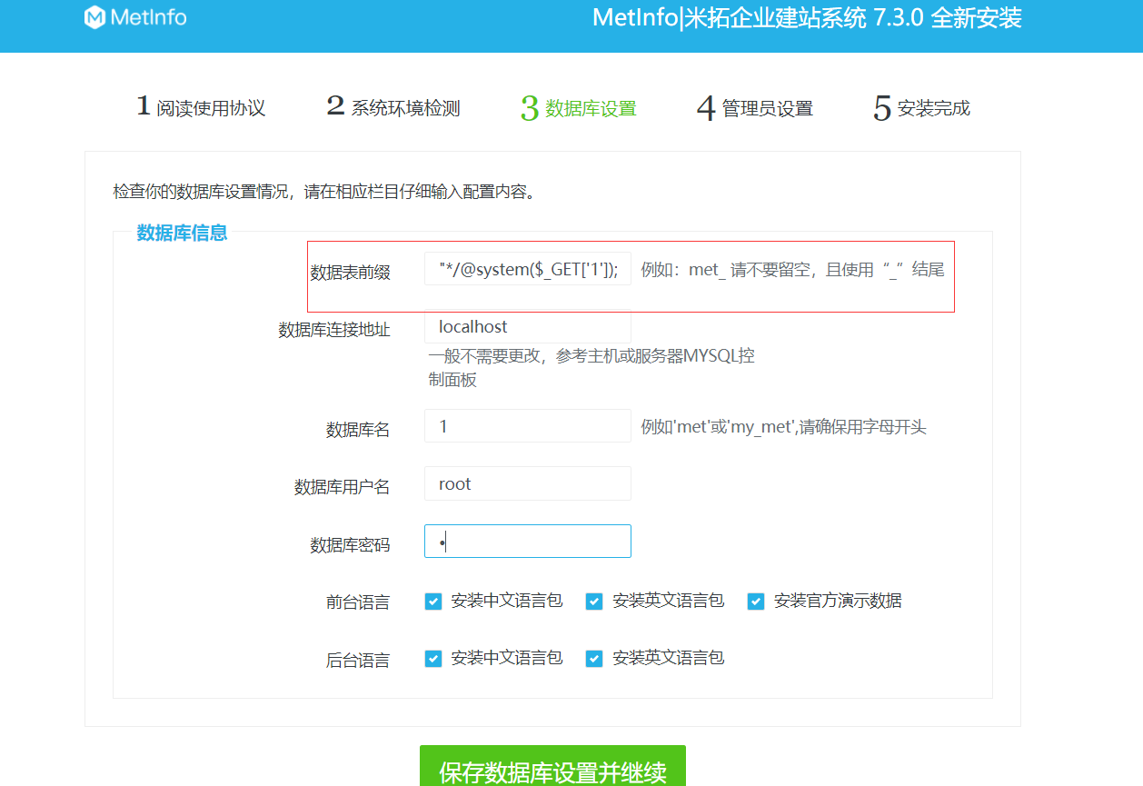Toggle the 安装官方演示数据 checkbox
This screenshot has width=1143, height=786.
[x=755, y=601]
